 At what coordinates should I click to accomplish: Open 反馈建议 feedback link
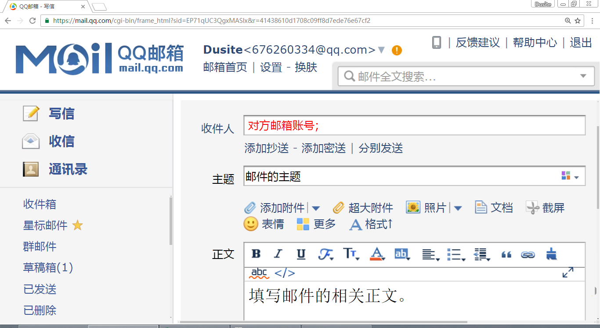[x=478, y=43]
